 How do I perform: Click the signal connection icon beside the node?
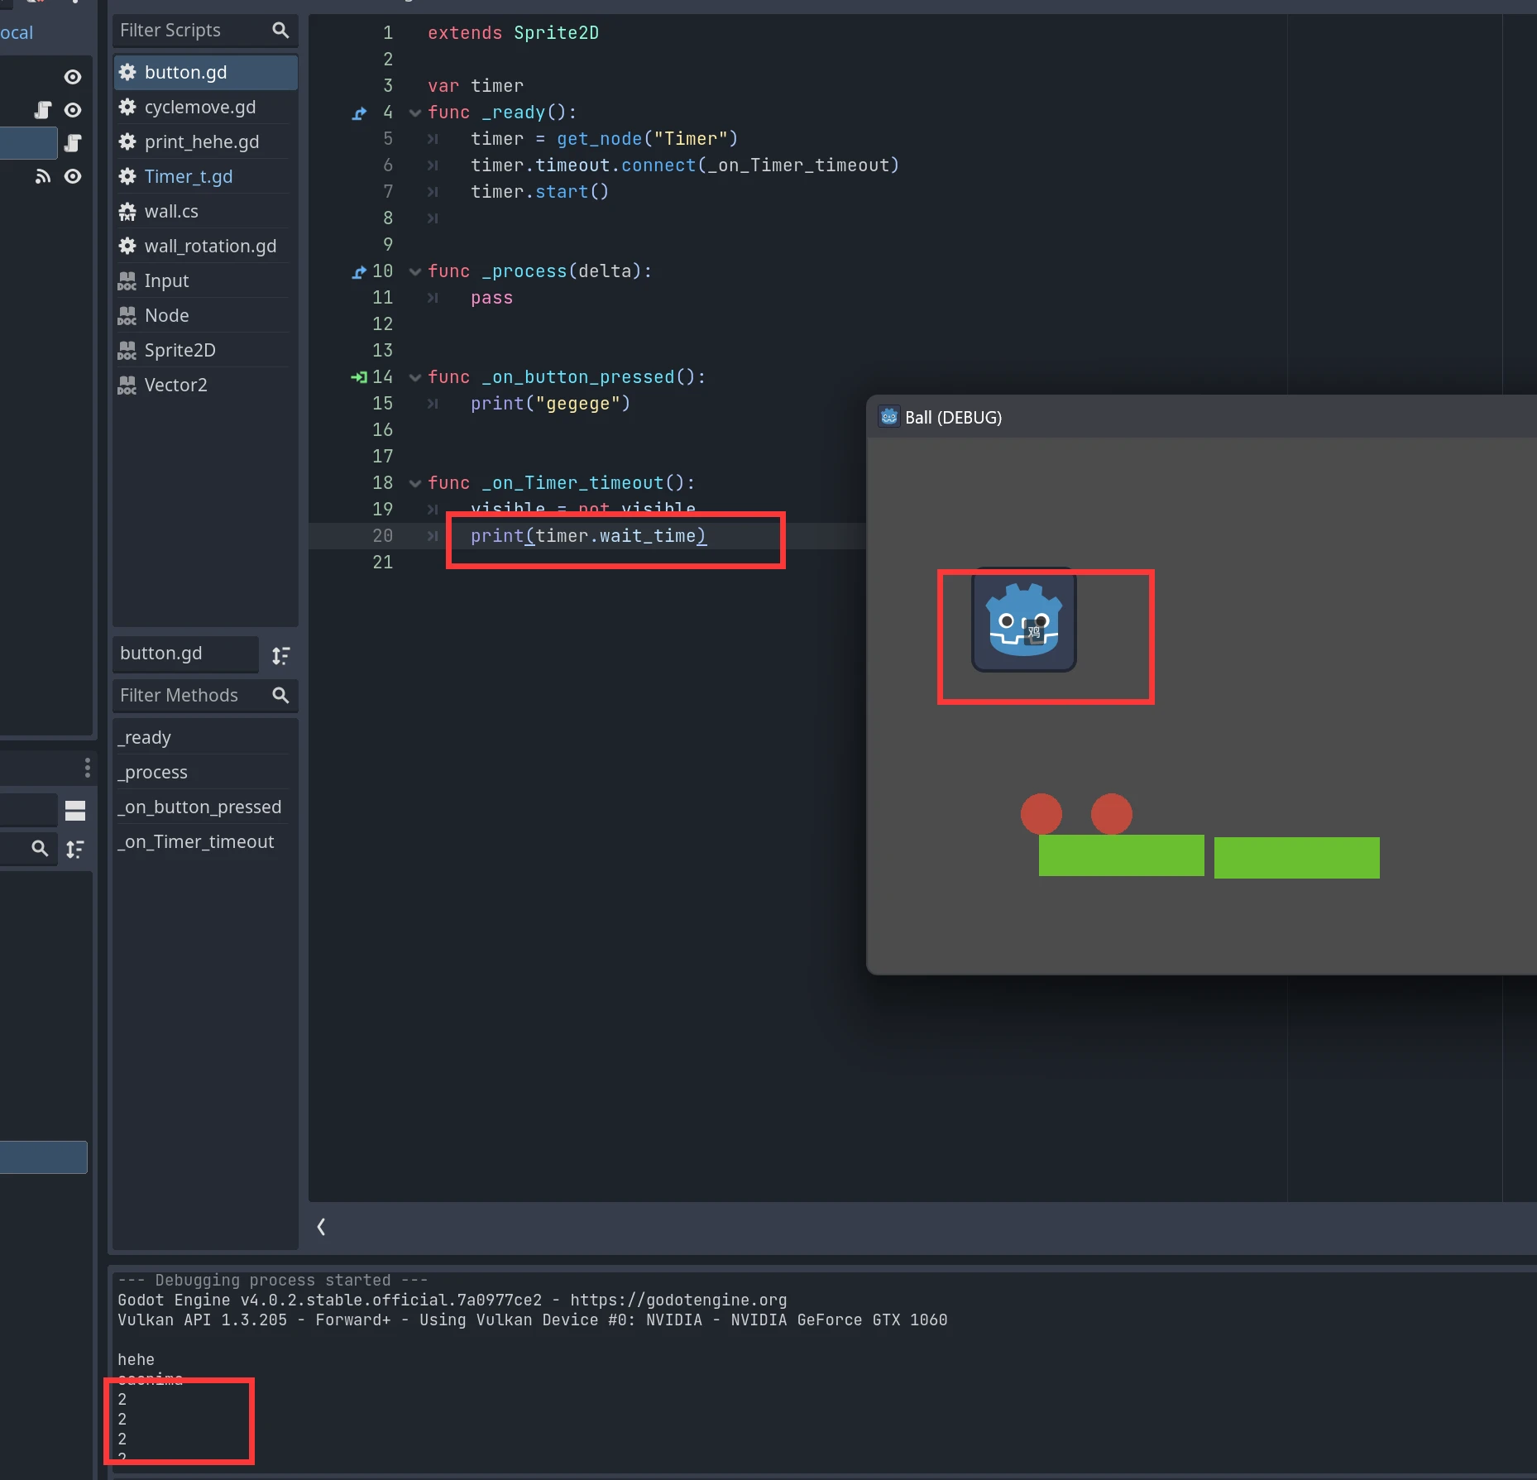click(42, 176)
